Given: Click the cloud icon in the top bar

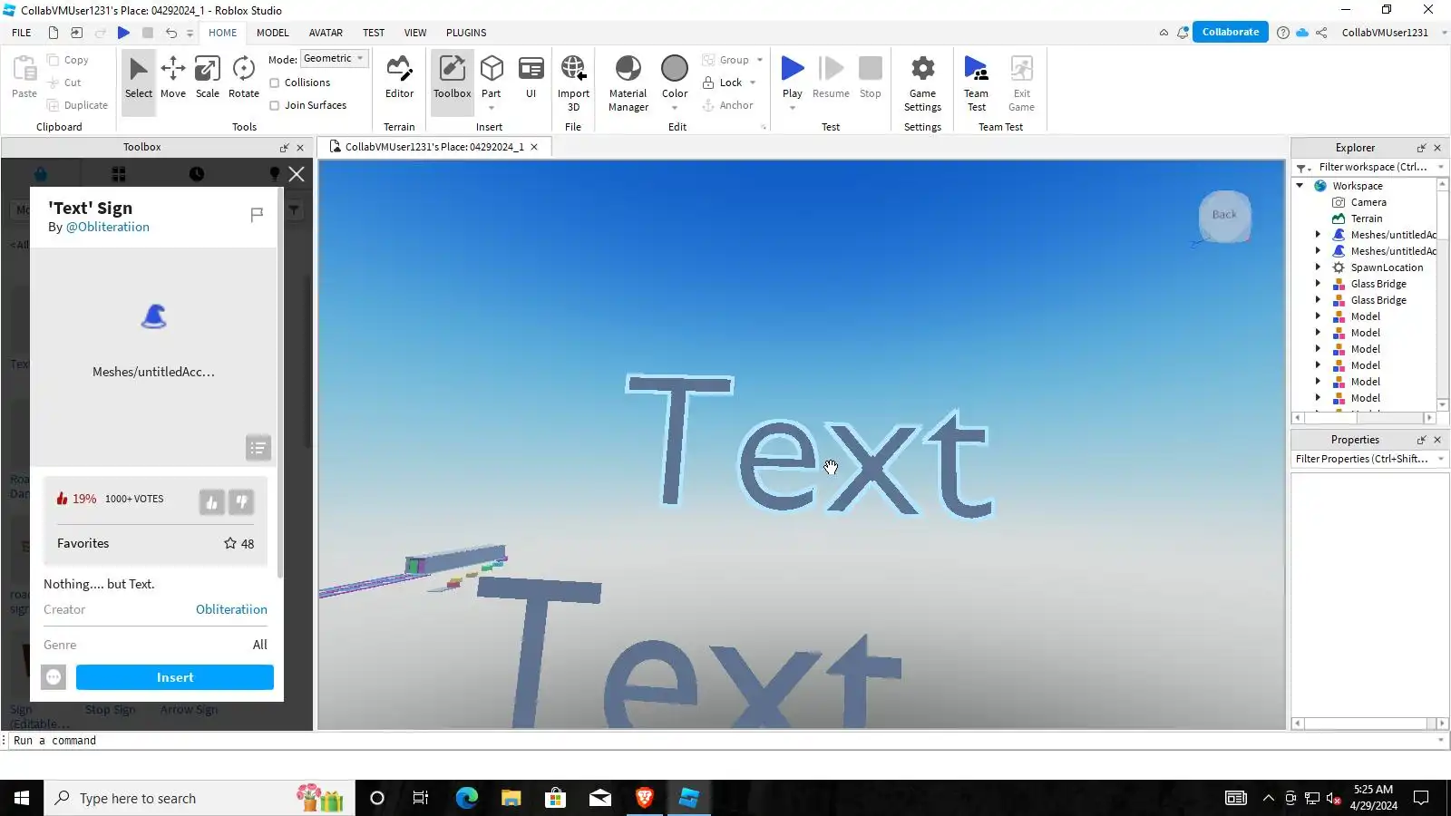Looking at the screenshot, I should (x=1302, y=33).
